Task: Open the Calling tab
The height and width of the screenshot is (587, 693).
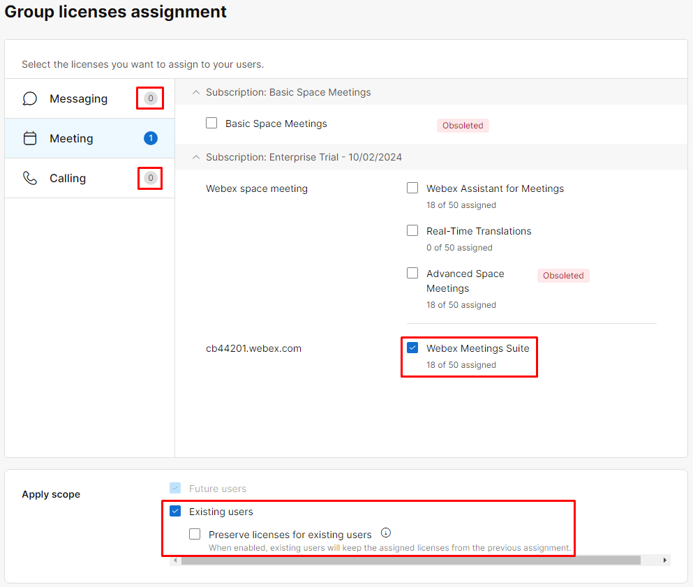Action: 68,178
